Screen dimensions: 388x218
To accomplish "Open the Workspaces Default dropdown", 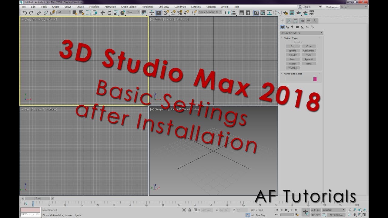I will pos(353,7).
